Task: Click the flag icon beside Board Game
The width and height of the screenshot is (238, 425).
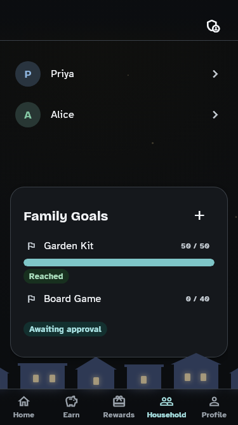Action: 31,299
